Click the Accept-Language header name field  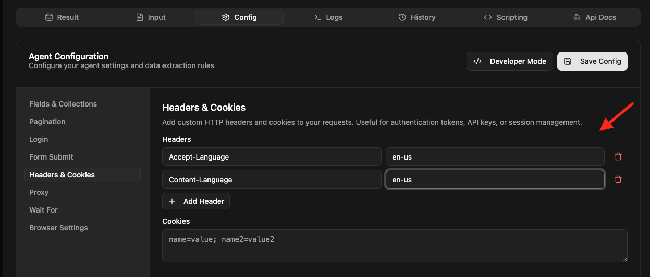pyautogui.click(x=272, y=156)
